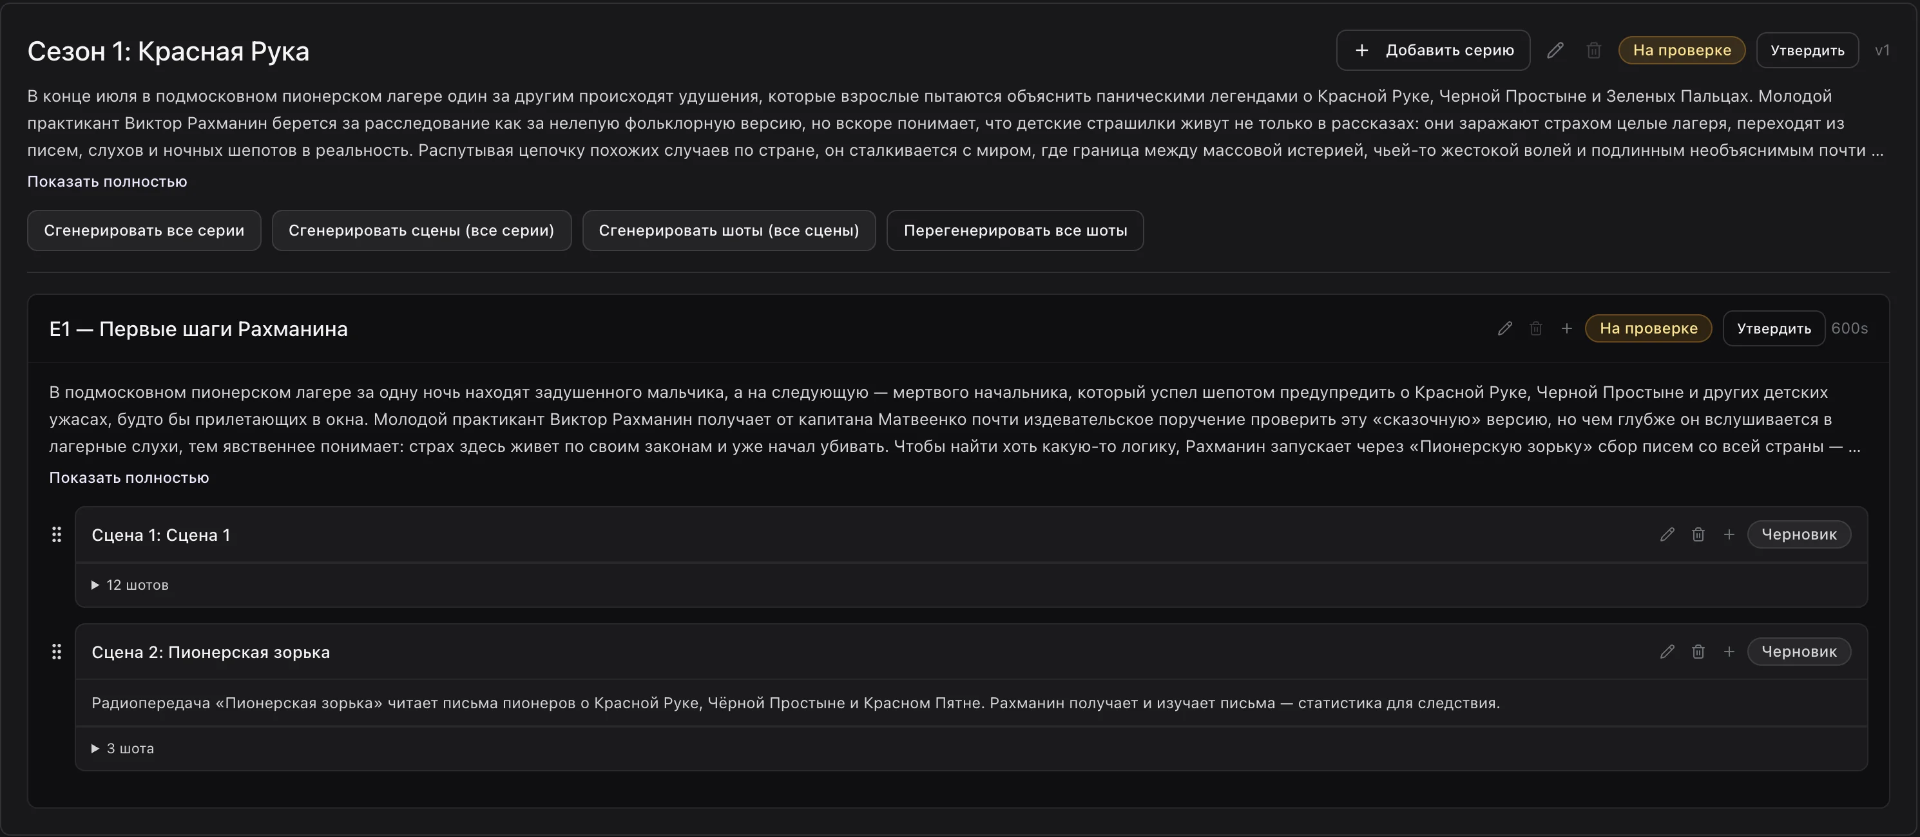This screenshot has height=837, width=1920.
Task: Click the plus icon in Добавить серию
Action: pyautogui.click(x=1362, y=50)
